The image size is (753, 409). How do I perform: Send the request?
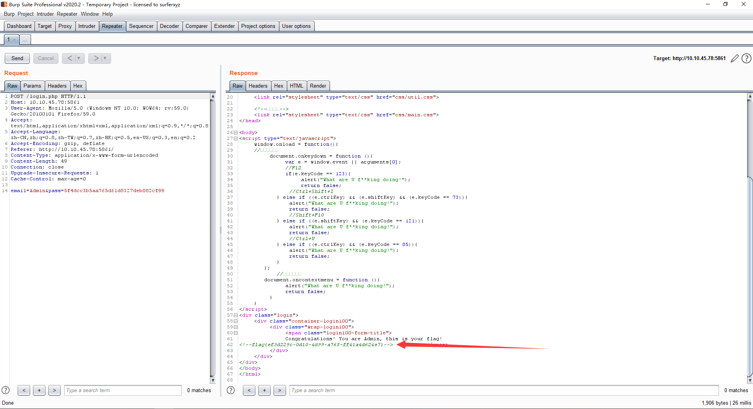coord(17,58)
